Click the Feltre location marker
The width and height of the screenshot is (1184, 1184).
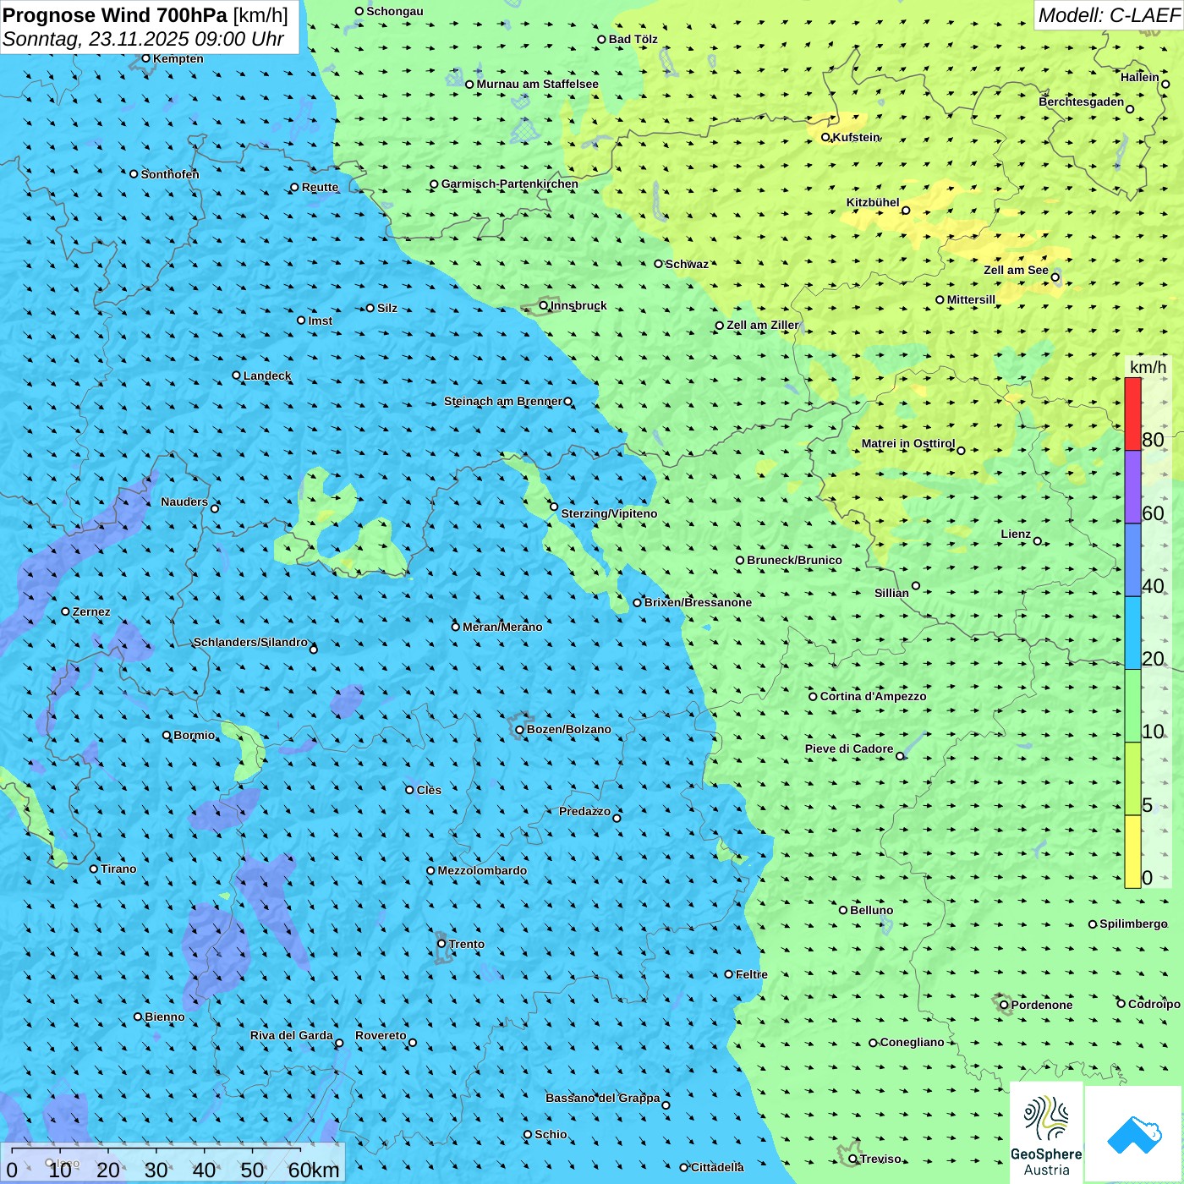(728, 974)
